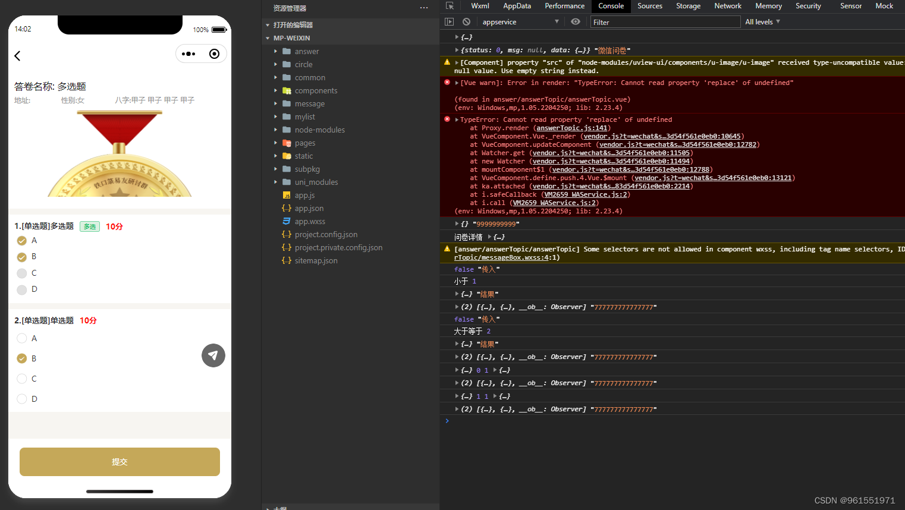Open resource manager more options ellipsis
Screen dimensions: 905x510
[424, 8]
